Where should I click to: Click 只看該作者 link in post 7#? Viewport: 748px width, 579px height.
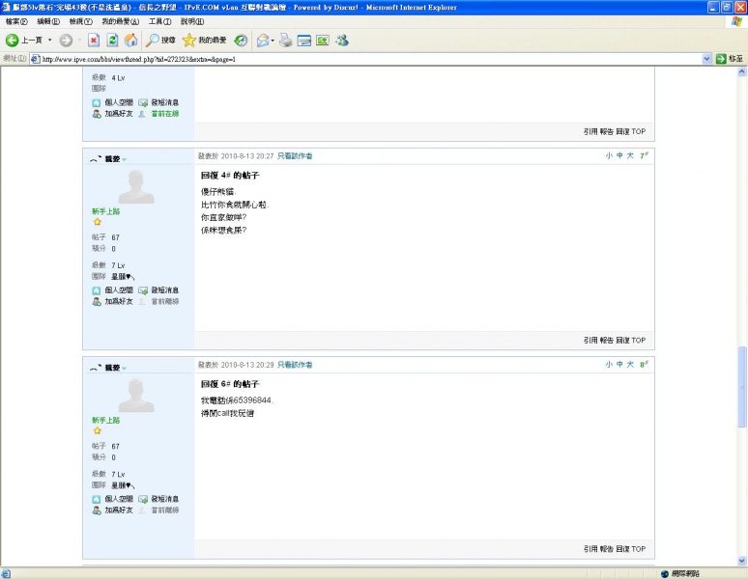[x=295, y=155]
